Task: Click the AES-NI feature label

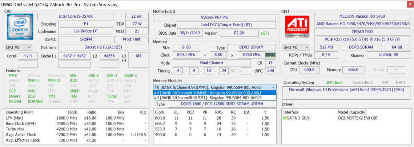Action: tap(15, 101)
